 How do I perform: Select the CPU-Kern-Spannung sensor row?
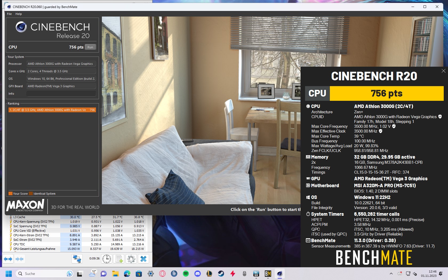[x=77, y=222]
